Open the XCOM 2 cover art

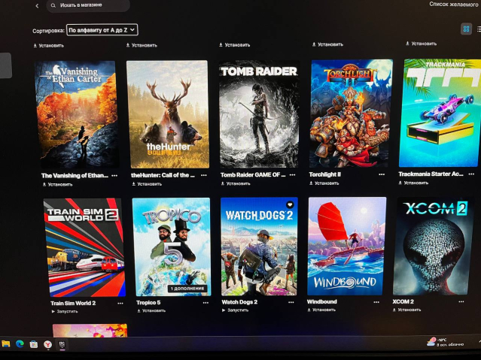433,246
